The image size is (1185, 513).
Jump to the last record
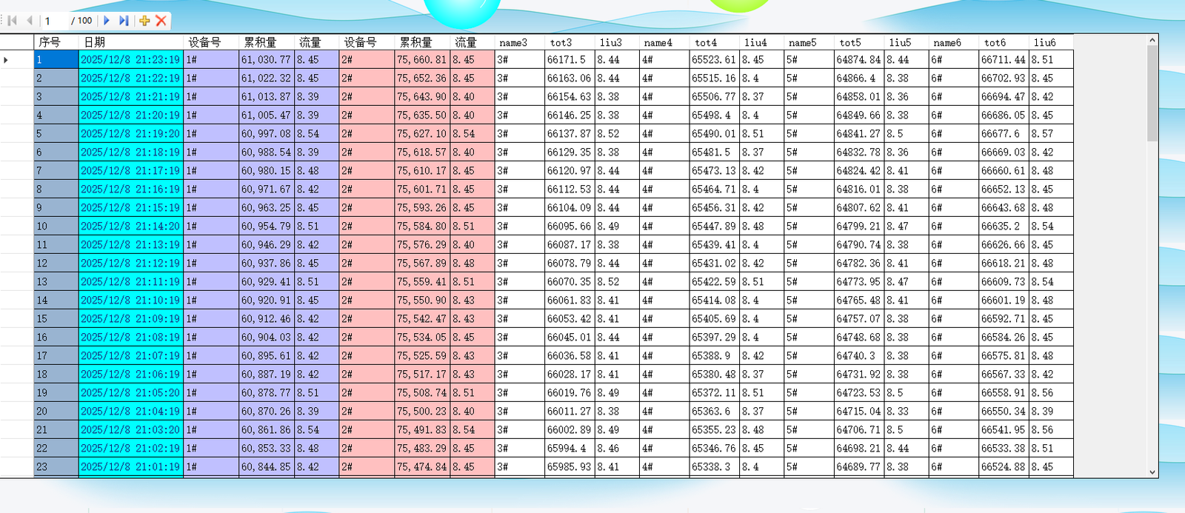(x=124, y=21)
